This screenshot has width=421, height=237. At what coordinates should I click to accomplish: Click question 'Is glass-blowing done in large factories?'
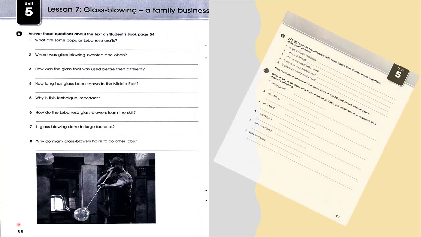click(x=75, y=127)
